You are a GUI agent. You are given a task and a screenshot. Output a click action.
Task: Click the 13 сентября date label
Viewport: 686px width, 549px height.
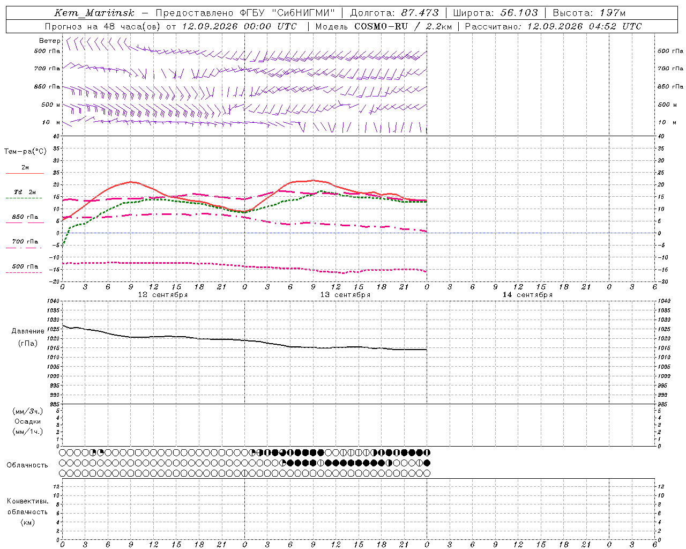[x=345, y=295]
